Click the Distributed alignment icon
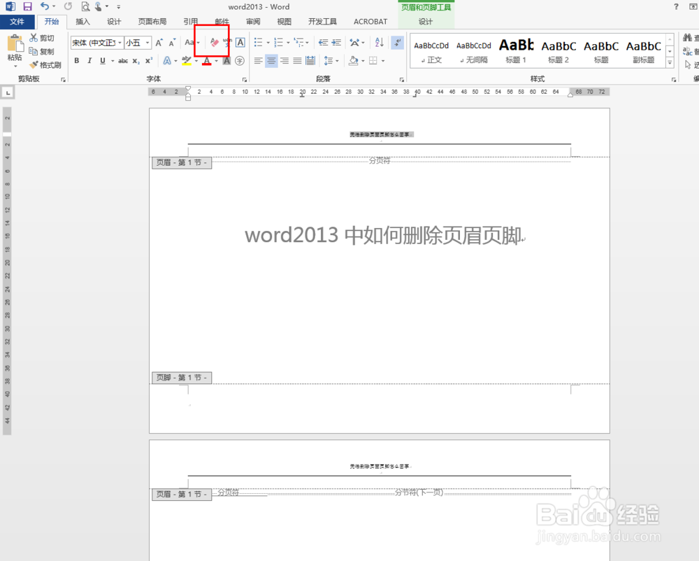The image size is (699, 561). point(311,61)
